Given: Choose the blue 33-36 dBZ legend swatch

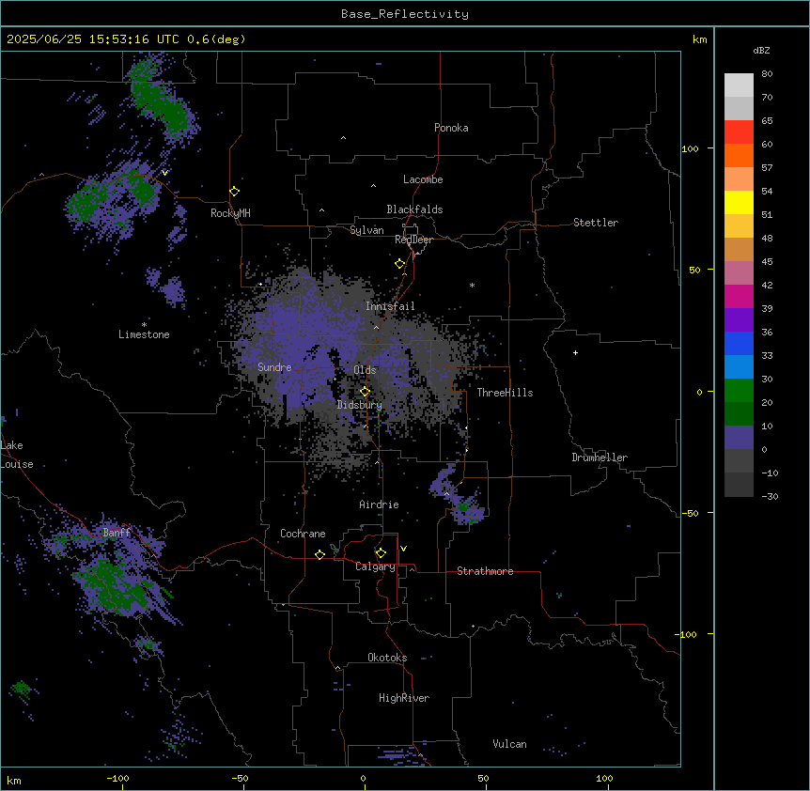Looking at the screenshot, I should pyautogui.click(x=739, y=343).
